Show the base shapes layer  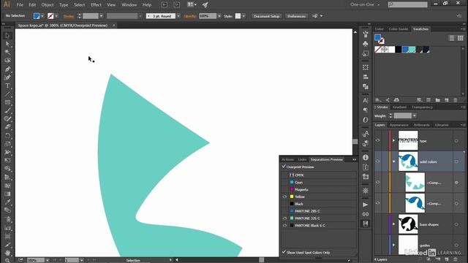point(377,224)
